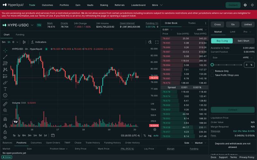Open the Fibonacci retracement tool
The width and height of the screenshot is (257, 160).
tap(5, 63)
